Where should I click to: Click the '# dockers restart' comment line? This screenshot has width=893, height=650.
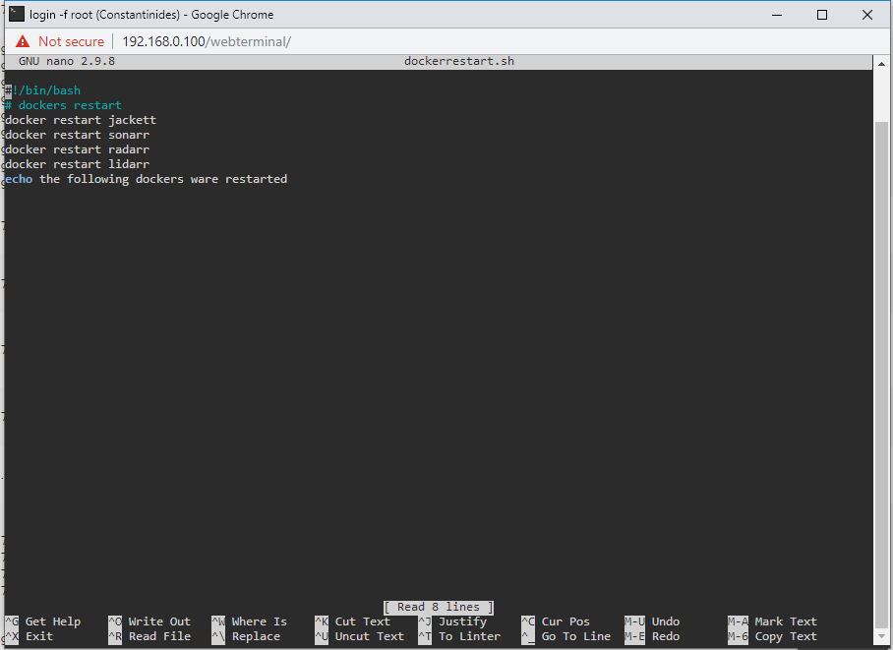63,105
